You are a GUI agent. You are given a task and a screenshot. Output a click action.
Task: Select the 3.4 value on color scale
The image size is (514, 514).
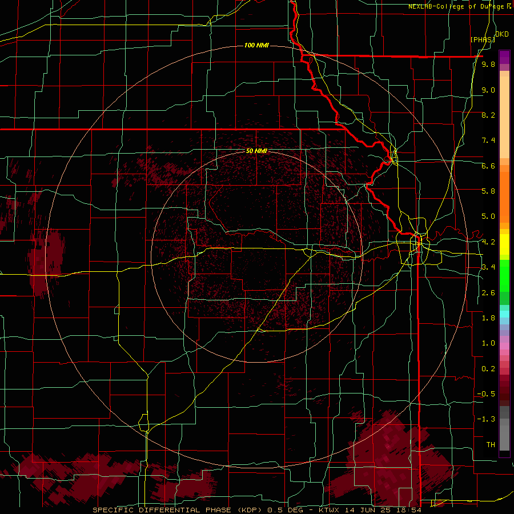[x=488, y=267]
